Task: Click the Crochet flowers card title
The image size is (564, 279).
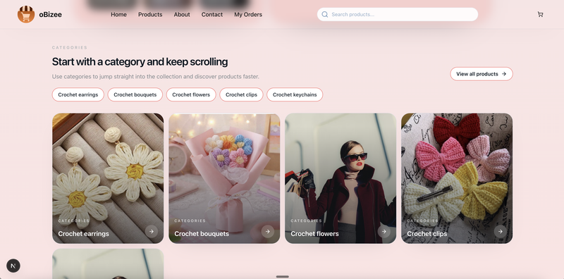Action: [x=314, y=234]
